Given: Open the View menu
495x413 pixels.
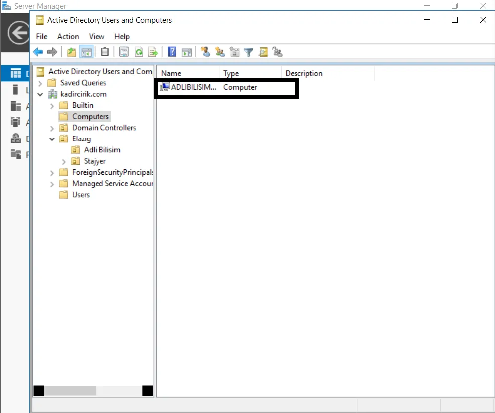Looking at the screenshot, I should point(97,37).
